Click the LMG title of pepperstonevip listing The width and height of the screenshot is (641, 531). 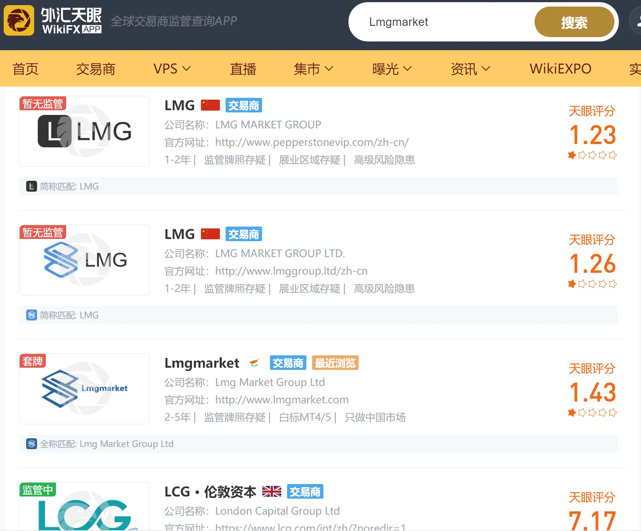point(180,105)
